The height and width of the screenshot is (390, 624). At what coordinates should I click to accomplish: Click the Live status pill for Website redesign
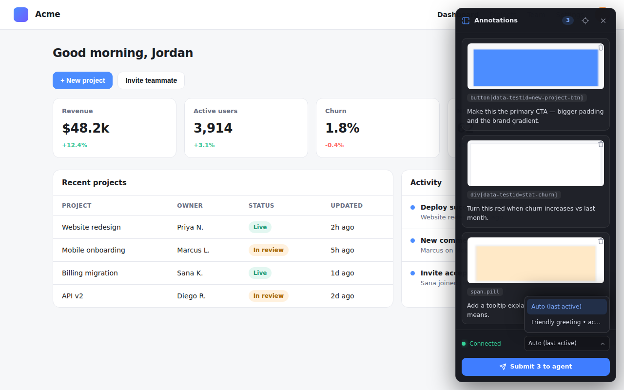click(260, 227)
